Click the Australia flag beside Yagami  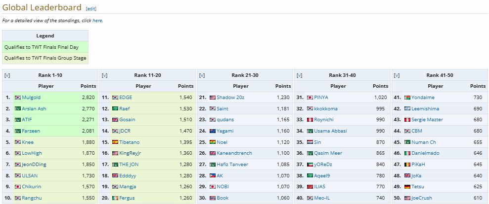tap(213, 131)
